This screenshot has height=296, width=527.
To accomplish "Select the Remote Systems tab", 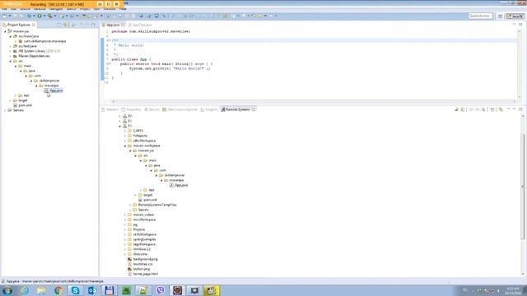I will tap(238, 109).
